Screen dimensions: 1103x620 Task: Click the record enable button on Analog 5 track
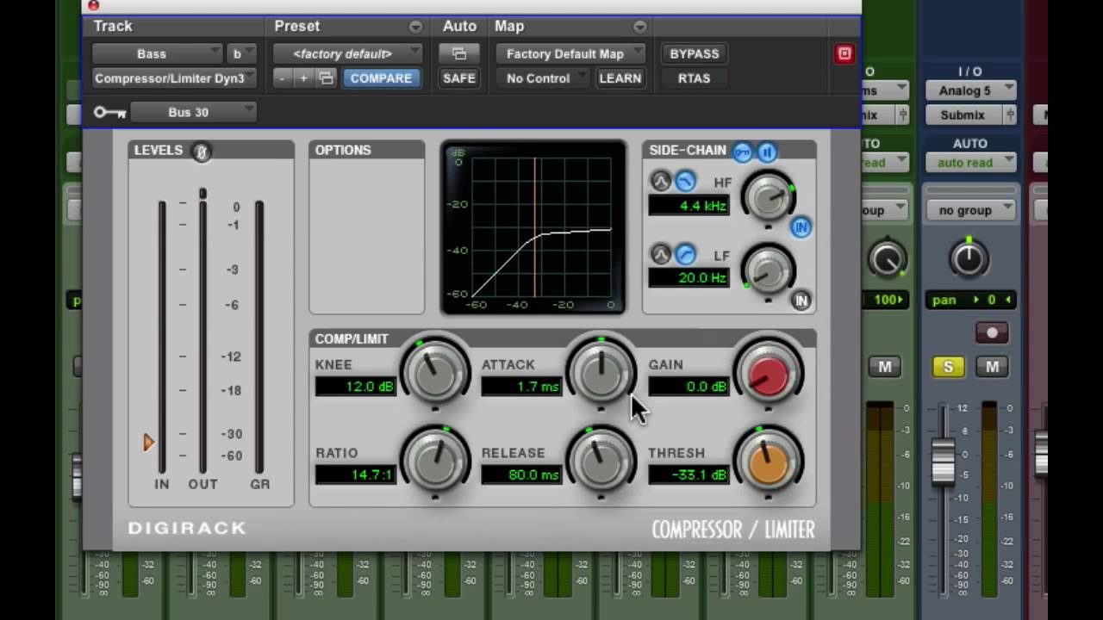[992, 333]
